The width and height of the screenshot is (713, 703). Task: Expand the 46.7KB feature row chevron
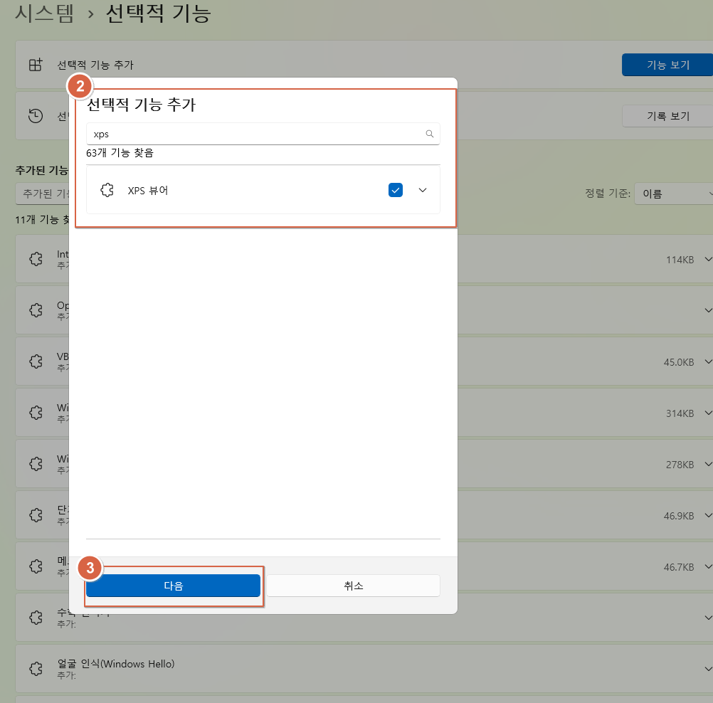(707, 566)
